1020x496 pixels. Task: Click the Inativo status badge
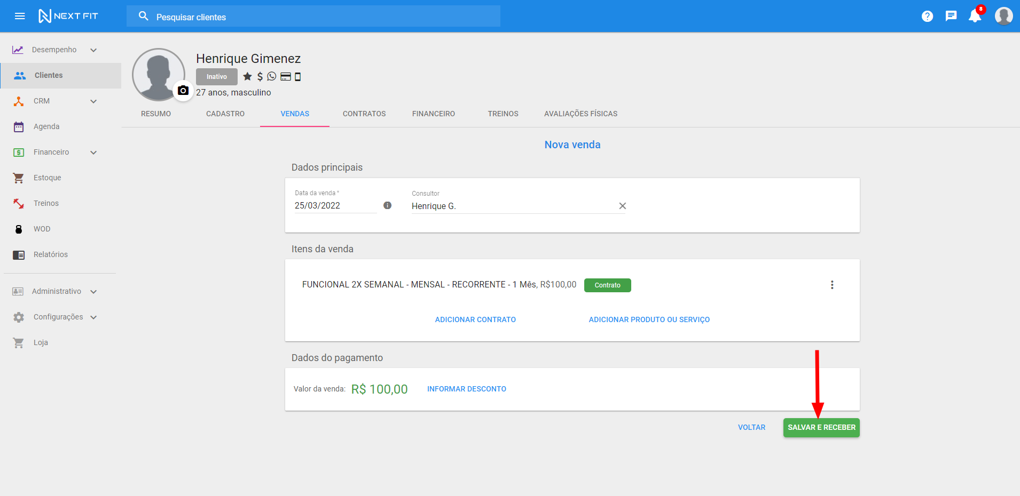coord(216,77)
